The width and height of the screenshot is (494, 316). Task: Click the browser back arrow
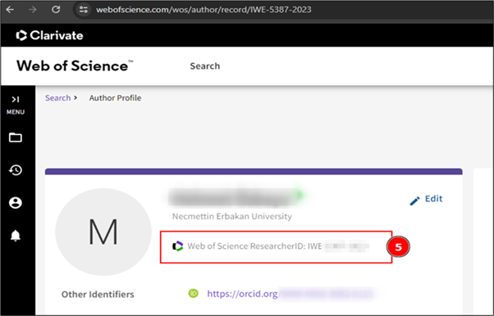[10, 10]
